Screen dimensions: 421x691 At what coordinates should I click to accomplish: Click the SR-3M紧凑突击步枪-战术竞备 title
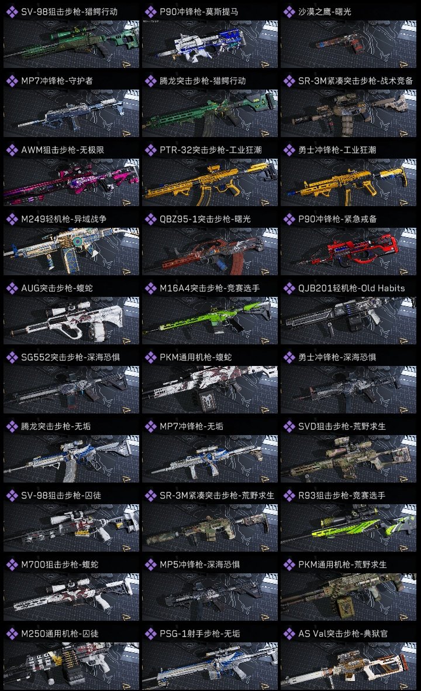coord(356,81)
